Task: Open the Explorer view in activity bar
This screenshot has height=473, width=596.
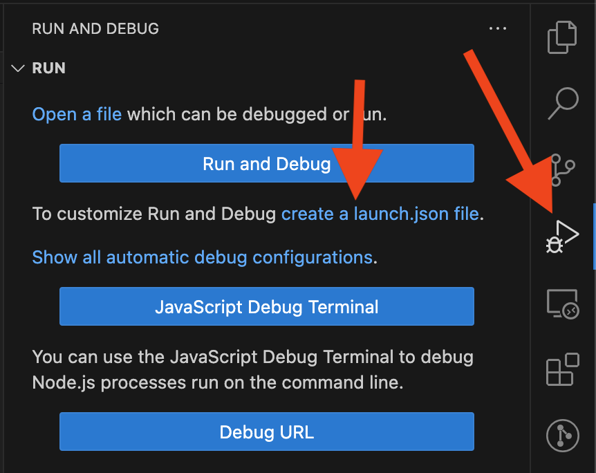Action: point(562,37)
